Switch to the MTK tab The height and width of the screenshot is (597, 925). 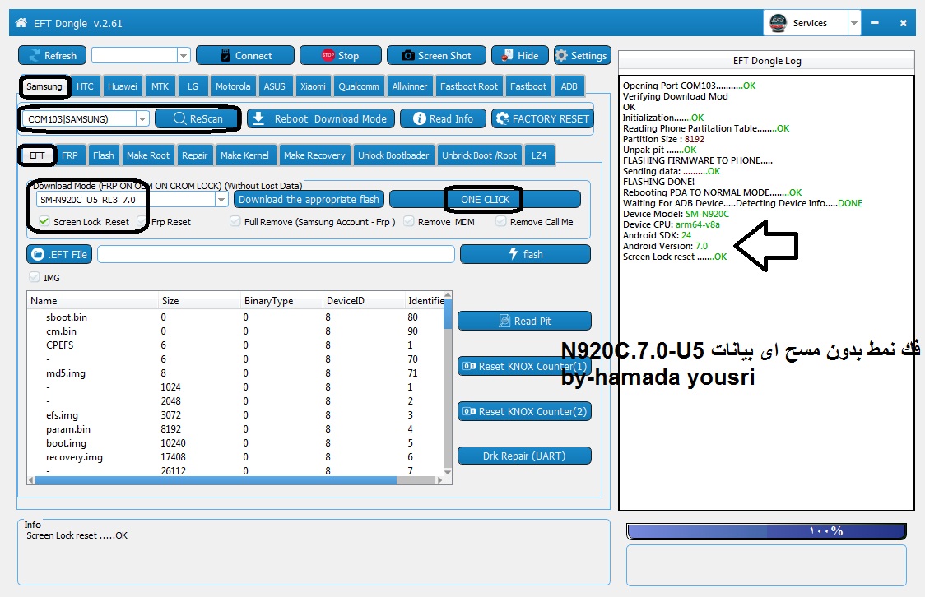160,86
